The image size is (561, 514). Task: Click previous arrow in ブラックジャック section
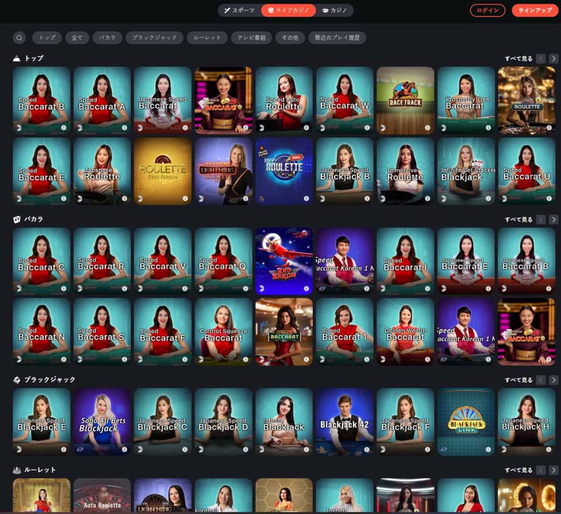pos(541,380)
